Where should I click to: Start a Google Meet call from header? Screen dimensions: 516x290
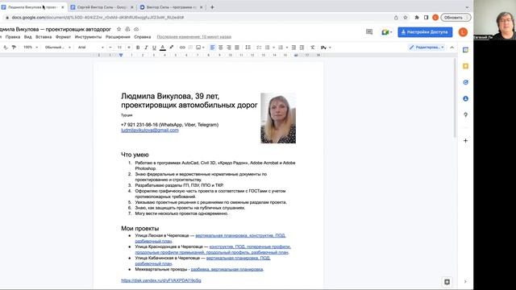point(386,32)
